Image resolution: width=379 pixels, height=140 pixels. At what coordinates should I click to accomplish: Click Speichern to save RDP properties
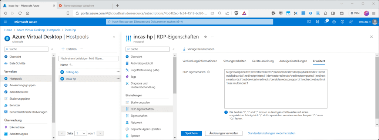click(191, 133)
